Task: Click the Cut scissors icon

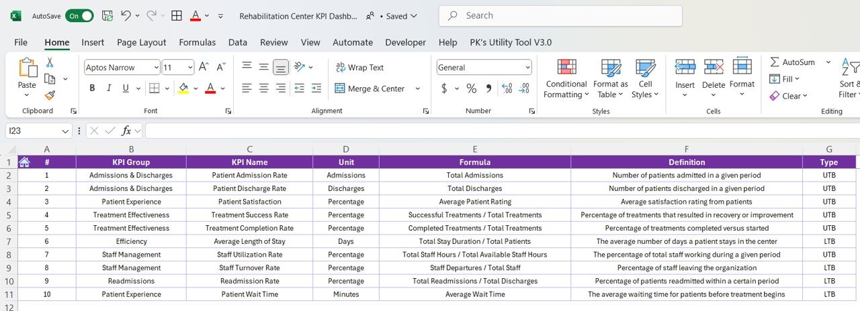Action: [49, 62]
